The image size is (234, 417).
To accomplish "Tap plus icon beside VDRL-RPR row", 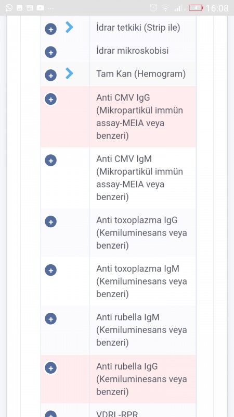I will pyautogui.click(x=50, y=414).
